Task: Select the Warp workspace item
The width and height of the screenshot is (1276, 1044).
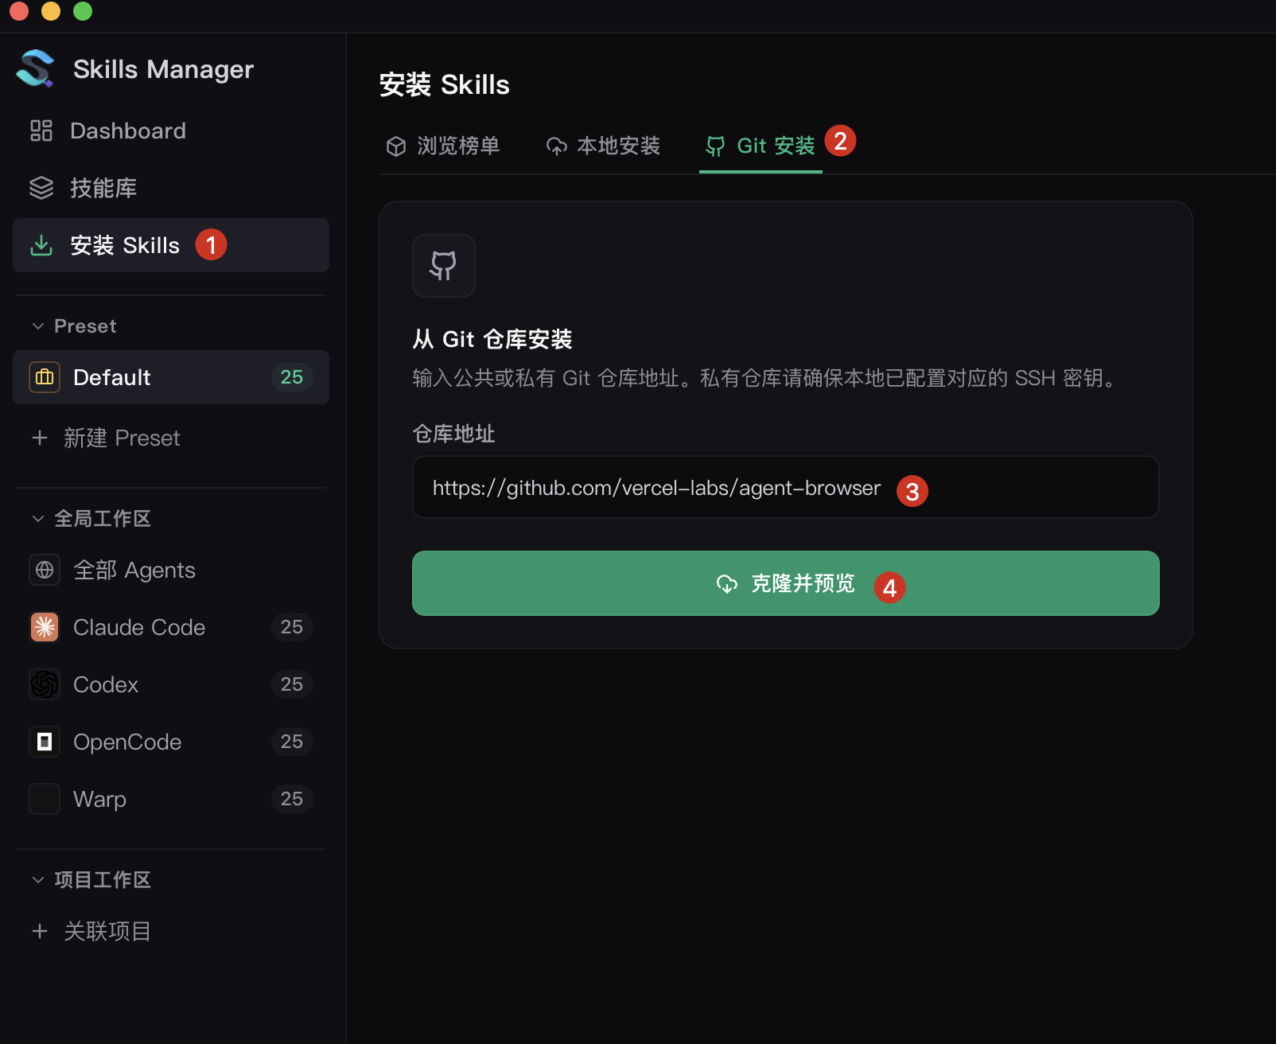Action: pos(171,799)
